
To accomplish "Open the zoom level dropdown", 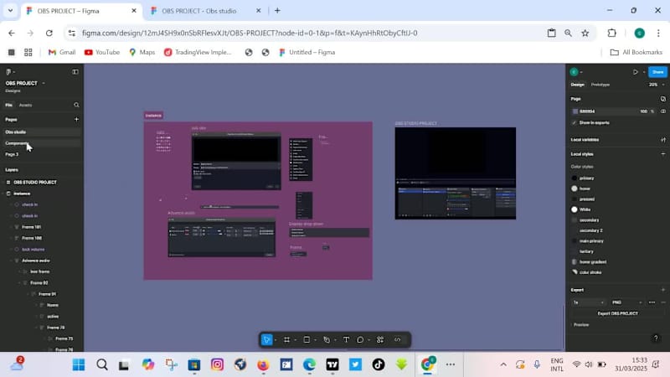I will [x=657, y=85].
